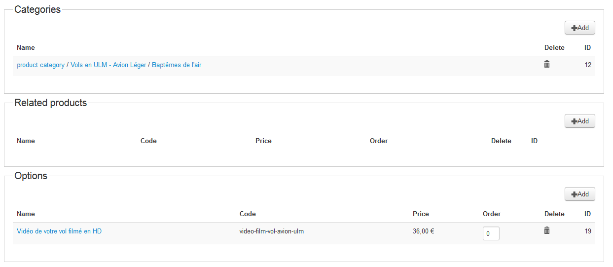Click the Name header in Categories table
The width and height of the screenshot is (613, 267).
pos(26,48)
